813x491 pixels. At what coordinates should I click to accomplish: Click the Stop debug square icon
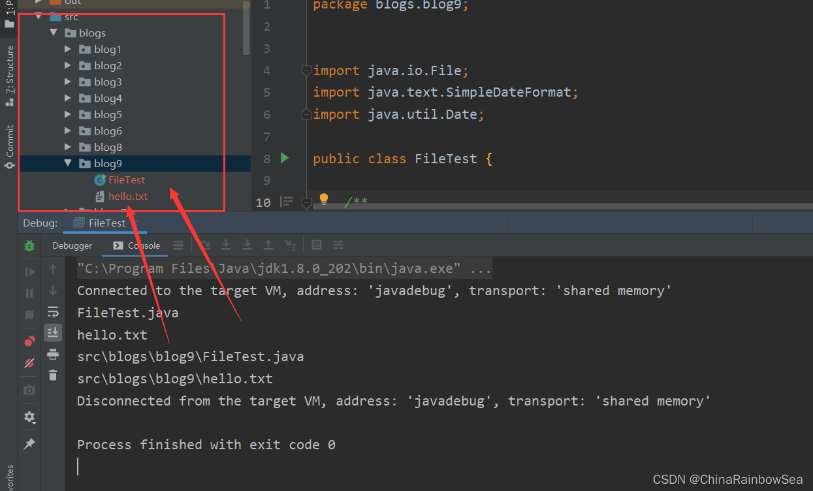[29, 315]
